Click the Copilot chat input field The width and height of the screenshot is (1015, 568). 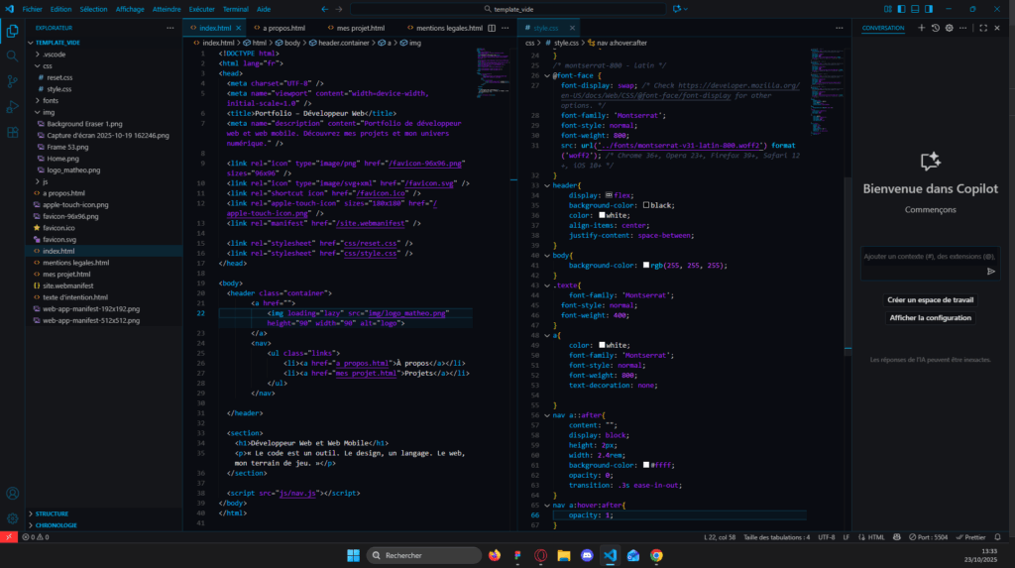pyautogui.click(x=922, y=257)
